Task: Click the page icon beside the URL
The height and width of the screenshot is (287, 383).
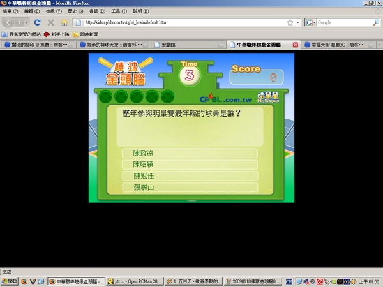Action: pos(78,22)
